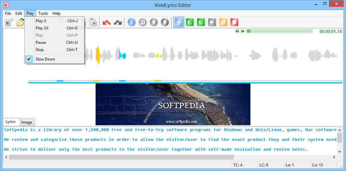Click the gray down-arrow round icon
Viewport: 346px width, 171px height.
click(x=154, y=22)
